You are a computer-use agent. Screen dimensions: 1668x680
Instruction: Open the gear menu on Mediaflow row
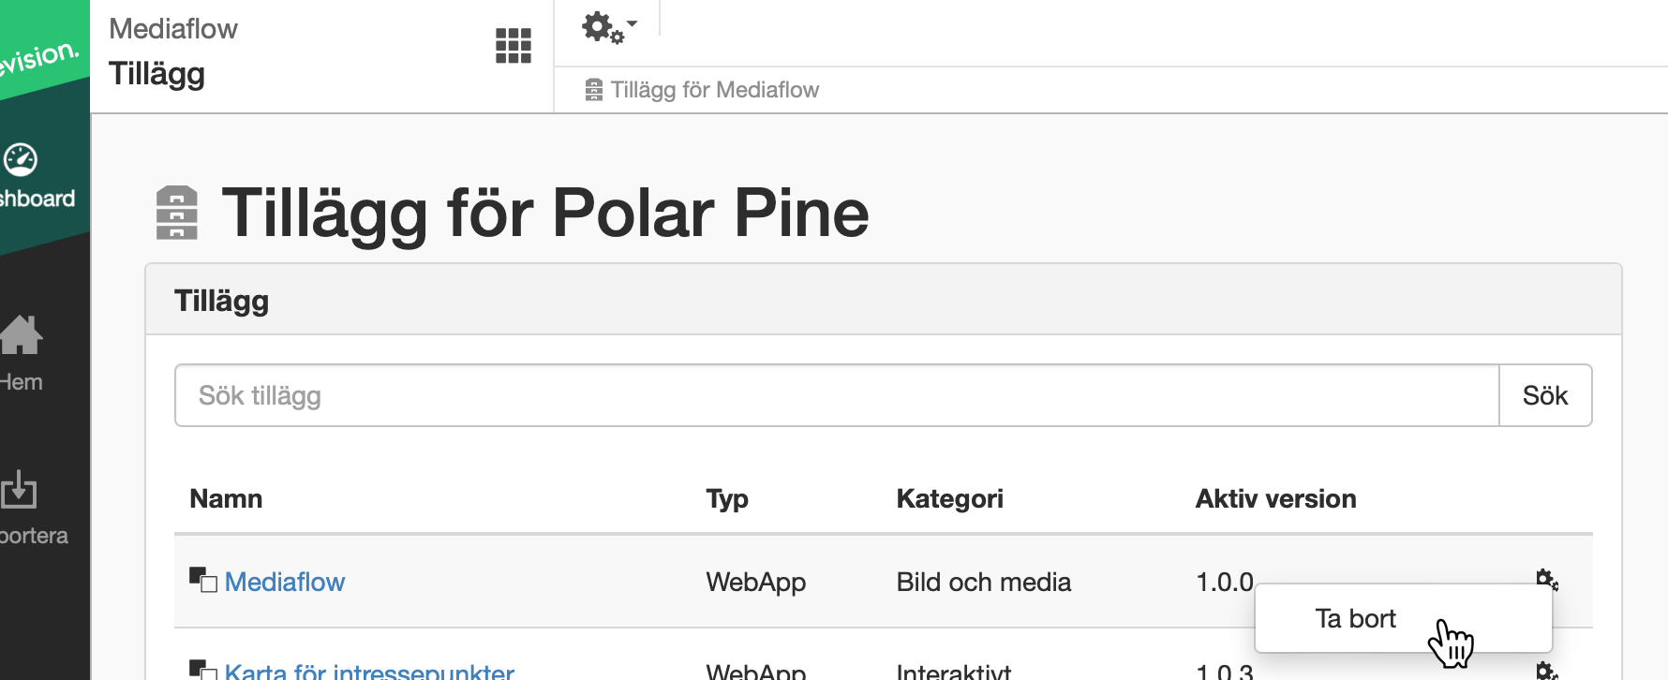coord(1547,579)
